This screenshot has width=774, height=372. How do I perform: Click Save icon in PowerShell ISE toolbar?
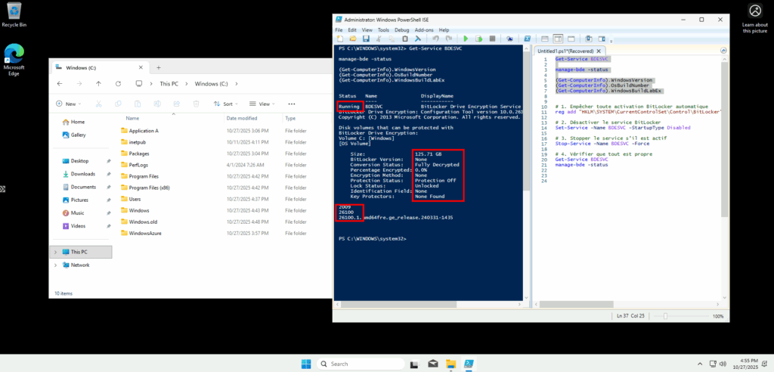tap(366, 38)
